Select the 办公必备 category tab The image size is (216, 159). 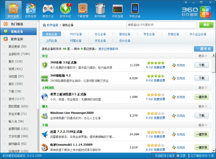[x=95, y=34]
